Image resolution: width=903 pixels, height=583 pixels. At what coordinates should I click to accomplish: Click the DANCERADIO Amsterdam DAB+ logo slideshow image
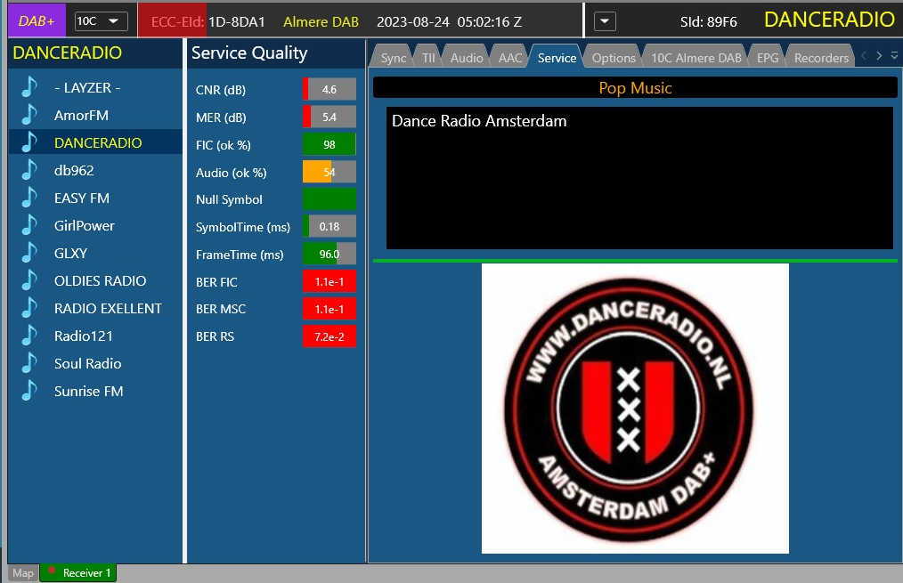tap(635, 409)
